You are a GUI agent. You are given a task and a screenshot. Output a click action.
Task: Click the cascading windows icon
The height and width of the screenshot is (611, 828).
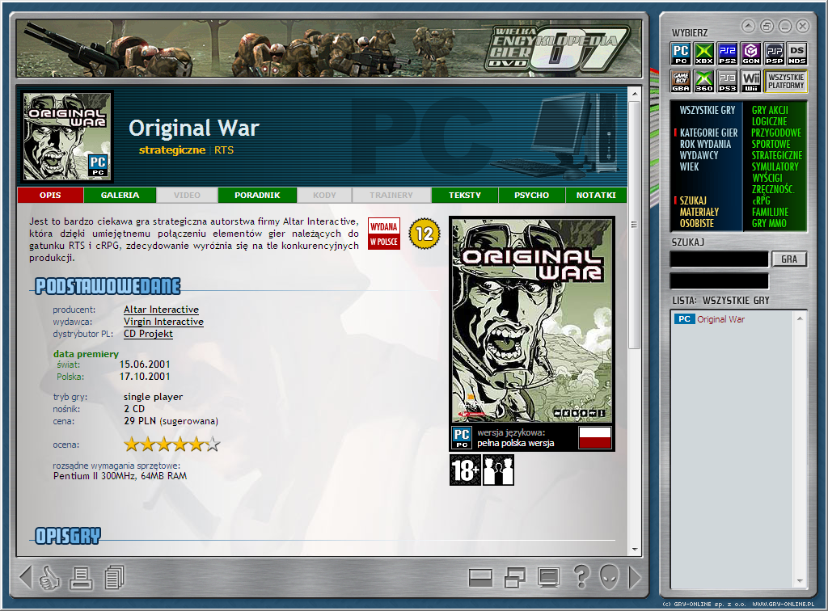click(x=514, y=577)
